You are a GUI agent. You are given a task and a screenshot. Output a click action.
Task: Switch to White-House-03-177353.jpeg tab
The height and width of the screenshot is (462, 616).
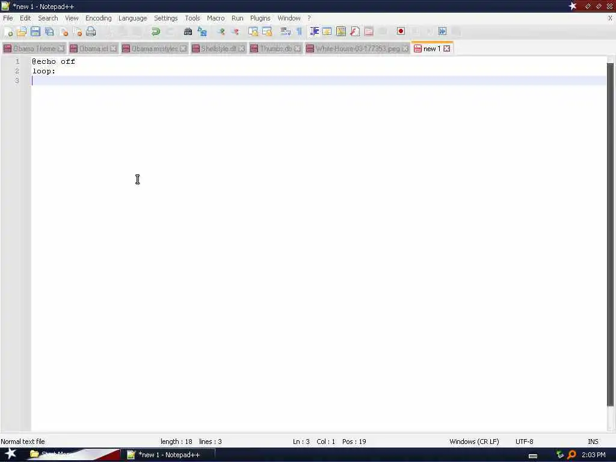point(357,49)
